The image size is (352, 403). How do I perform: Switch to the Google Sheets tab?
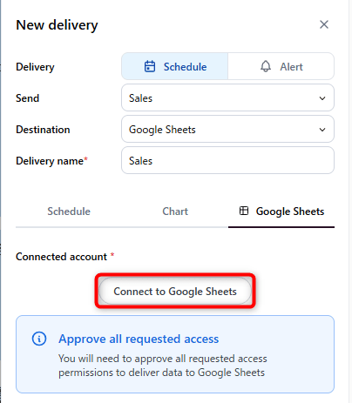tap(281, 212)
